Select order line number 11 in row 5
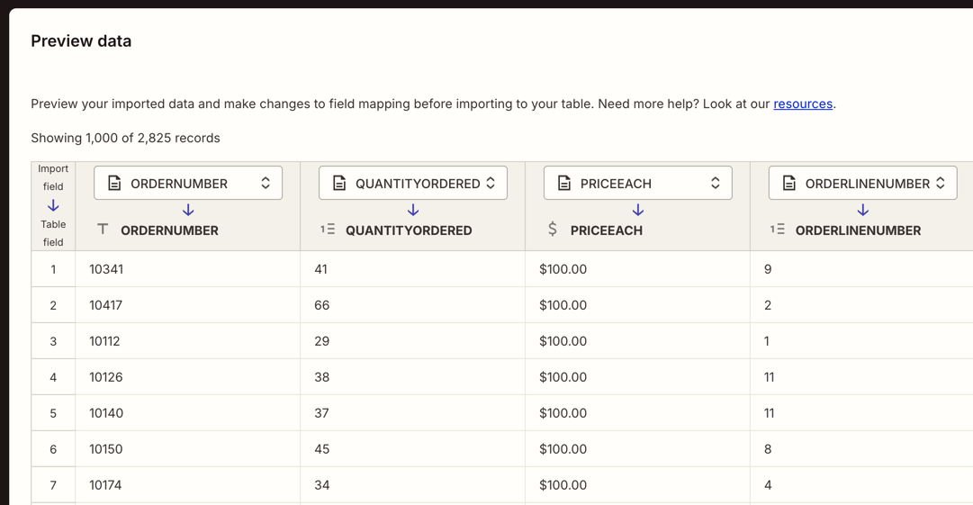This screenshot has width=973, height=505. 862,413
